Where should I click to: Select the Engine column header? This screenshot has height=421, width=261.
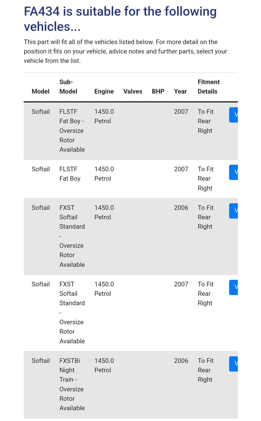104,91
